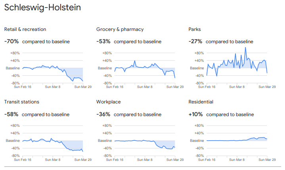Screen dimensions: 285x170
Task: Click the Workplace mobility trend chart
Action: 145,141
